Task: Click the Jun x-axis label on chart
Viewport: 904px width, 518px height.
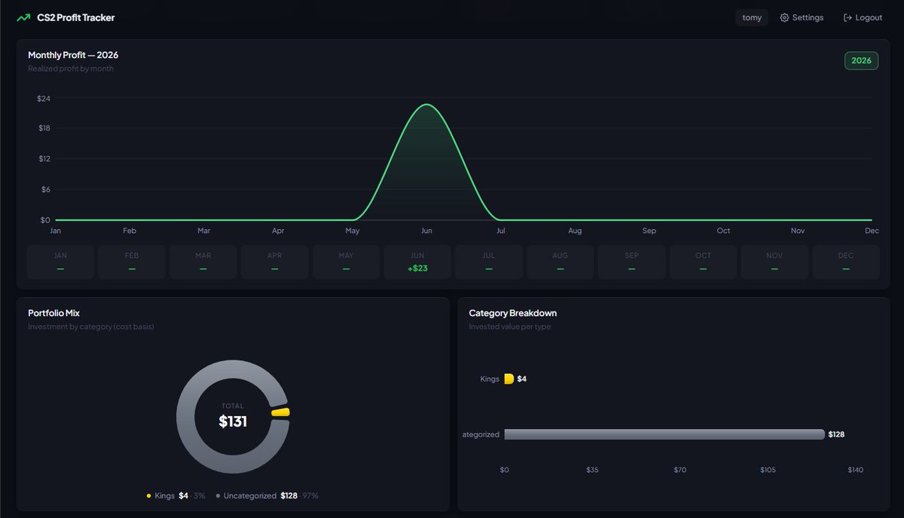Action: [426, 231]
